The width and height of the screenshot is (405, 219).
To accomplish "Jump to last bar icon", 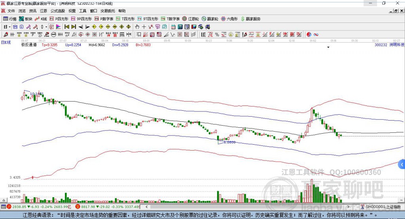I will point(74,27).
